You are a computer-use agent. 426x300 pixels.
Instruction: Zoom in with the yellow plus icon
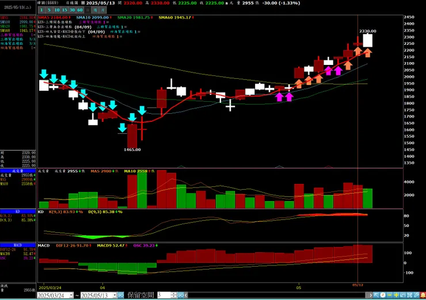click(x=396, y=295)
